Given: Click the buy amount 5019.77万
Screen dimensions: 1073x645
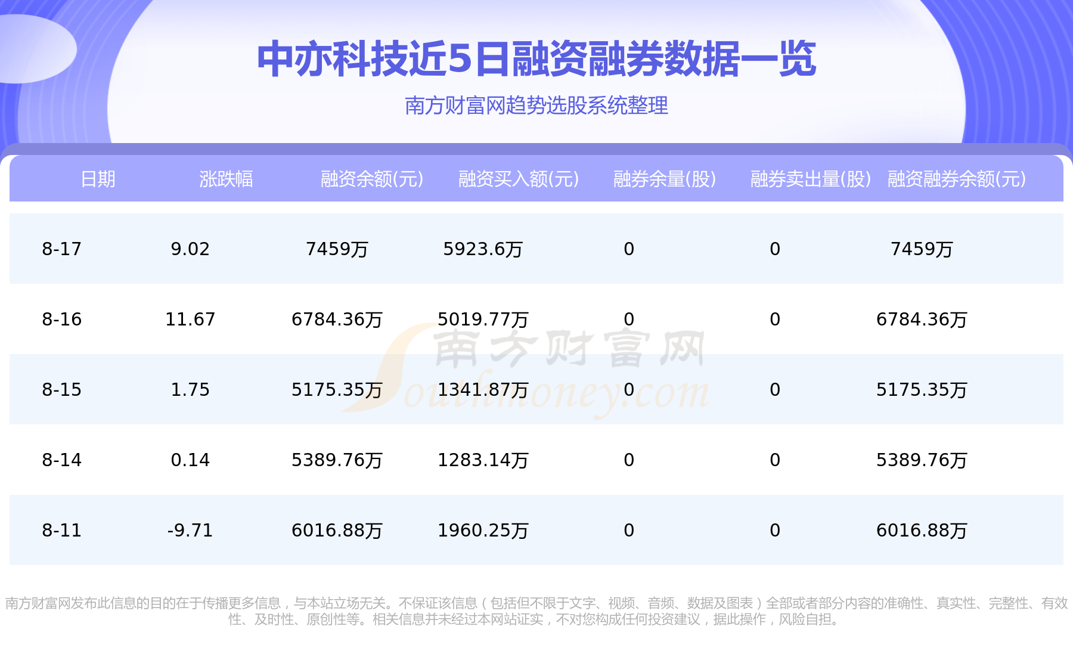Looking at the screenshot, I should coord(483,319).
